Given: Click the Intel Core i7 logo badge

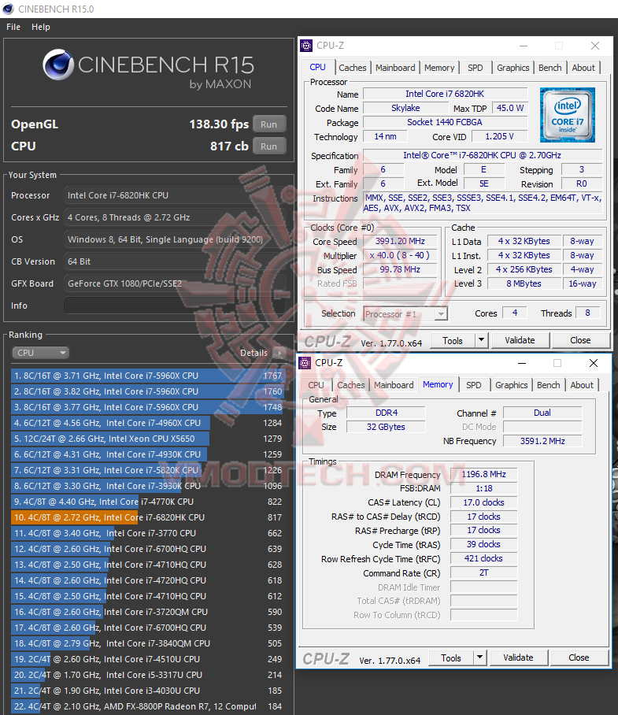Looking at the screenshot, I should (x=568, y=114).
